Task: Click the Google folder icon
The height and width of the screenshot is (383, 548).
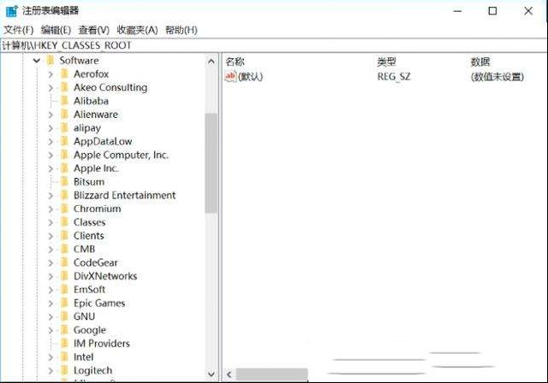Action: 64,330
